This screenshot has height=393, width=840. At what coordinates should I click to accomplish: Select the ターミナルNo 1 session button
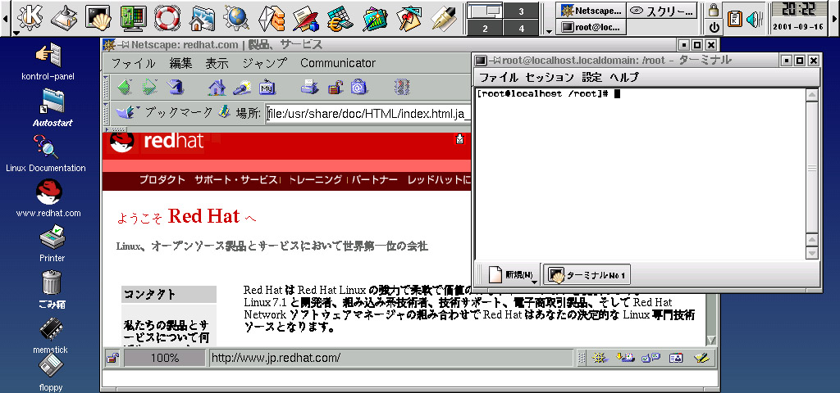[587, 275]
